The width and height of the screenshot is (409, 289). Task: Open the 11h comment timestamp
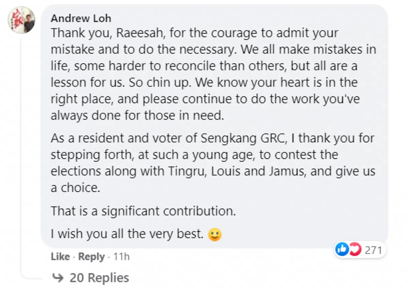coord(121,256)
